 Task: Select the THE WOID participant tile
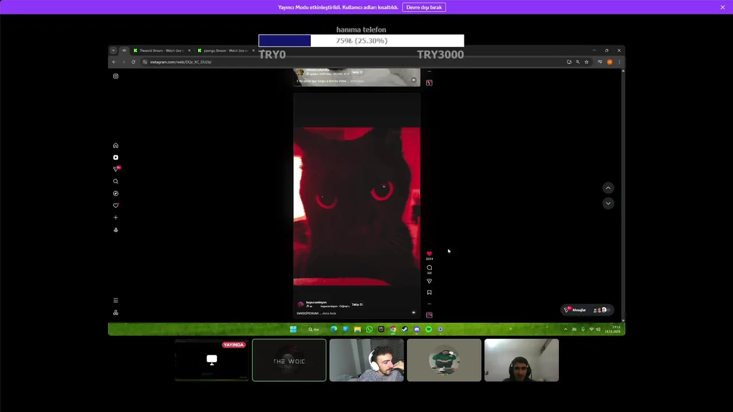(x=289, y=360)
